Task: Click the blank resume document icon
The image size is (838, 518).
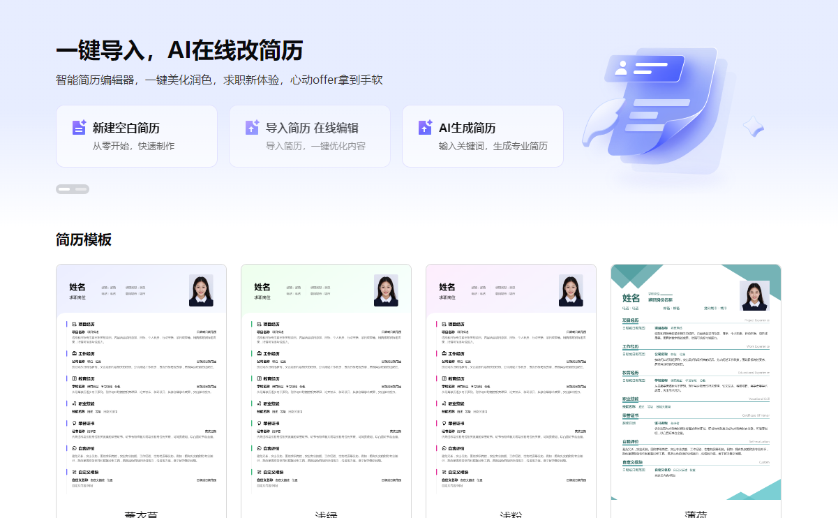Action: (79, 128)
